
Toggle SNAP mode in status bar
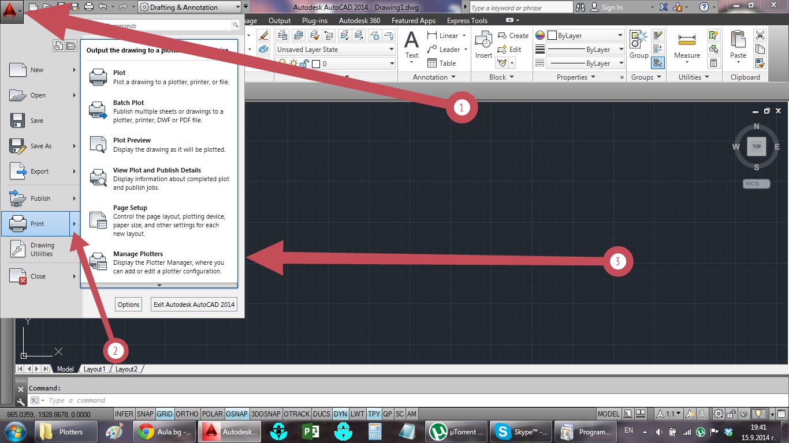146,414
